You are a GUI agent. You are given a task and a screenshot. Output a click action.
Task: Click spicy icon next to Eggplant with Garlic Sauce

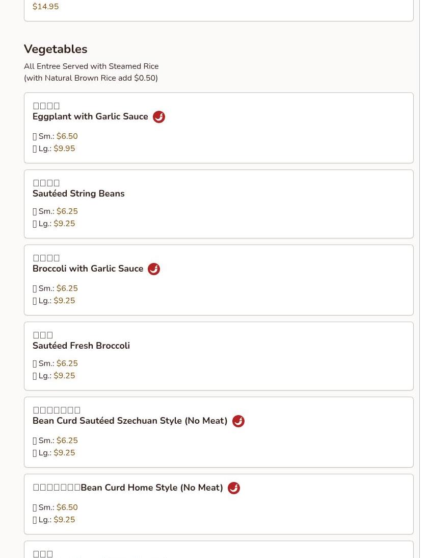(x=159, y=117)
